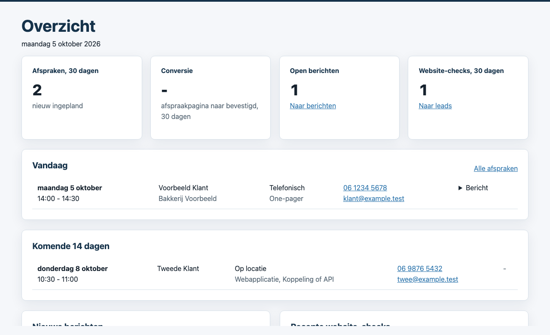
Task: Click the Komende 14 dagen heading
Action: (71, 246)
